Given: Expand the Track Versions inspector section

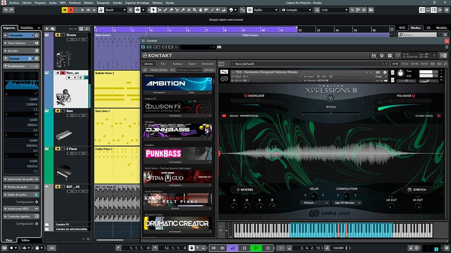Looking at the screenshot, I should [x=21, y=43].
